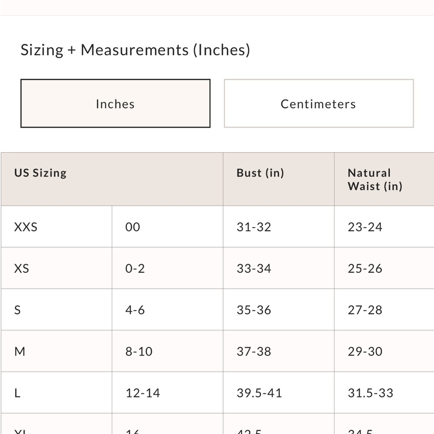Switch measurements to Centimeters
Screen dimensions: 434x434
coord(319,104)
